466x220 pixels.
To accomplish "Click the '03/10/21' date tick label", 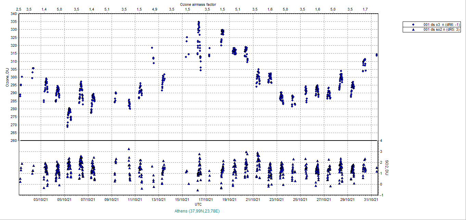I will 41,200.
